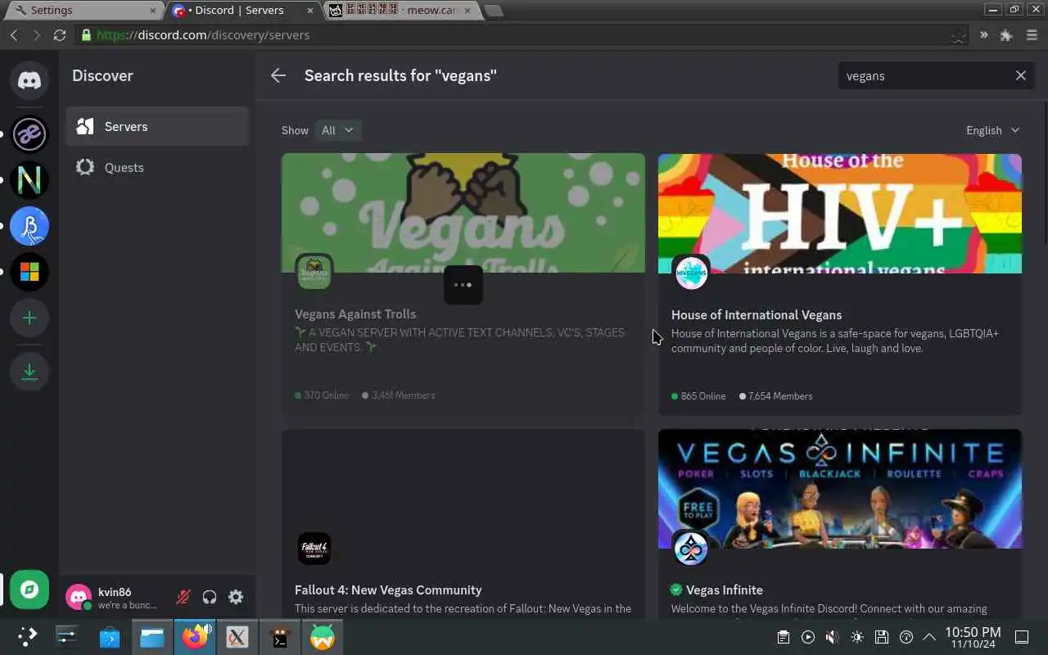Click Fallout 4: New Vegas Community title
Viewport: 1048px width, 655px height.
(x=388, y=589)
